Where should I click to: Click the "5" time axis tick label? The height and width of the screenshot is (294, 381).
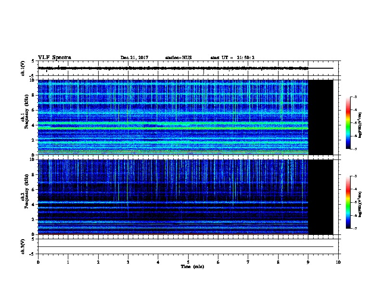pos(188,262)
